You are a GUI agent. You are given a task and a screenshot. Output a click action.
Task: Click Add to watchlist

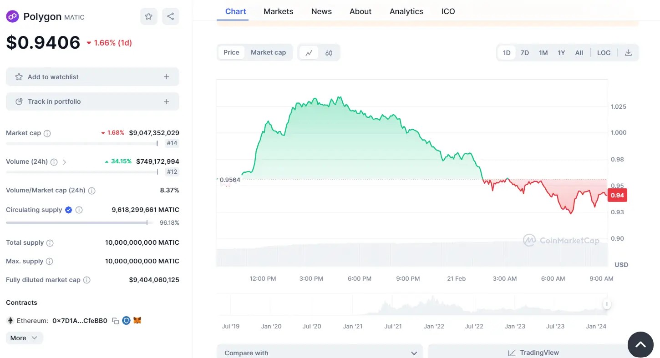(92, 76)
